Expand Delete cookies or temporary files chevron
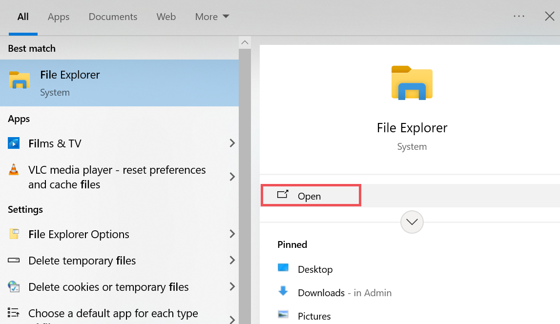 (x=232, y=286)
